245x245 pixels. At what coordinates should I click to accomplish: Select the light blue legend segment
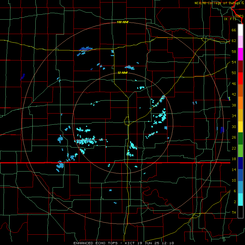coord(240,187)
